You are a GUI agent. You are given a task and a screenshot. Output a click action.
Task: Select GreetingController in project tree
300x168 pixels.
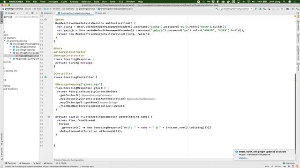[x=26, y=47]
